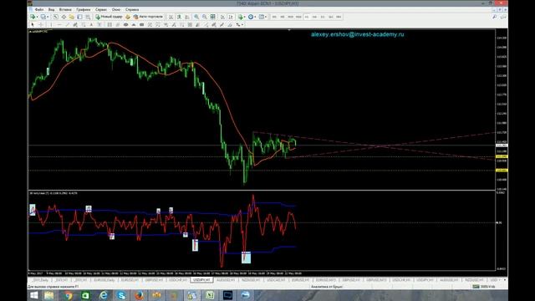Select the Trendline drawing tool
This screenshot has height=301, width=535.
pyautogui.click(x=67, y=24)
